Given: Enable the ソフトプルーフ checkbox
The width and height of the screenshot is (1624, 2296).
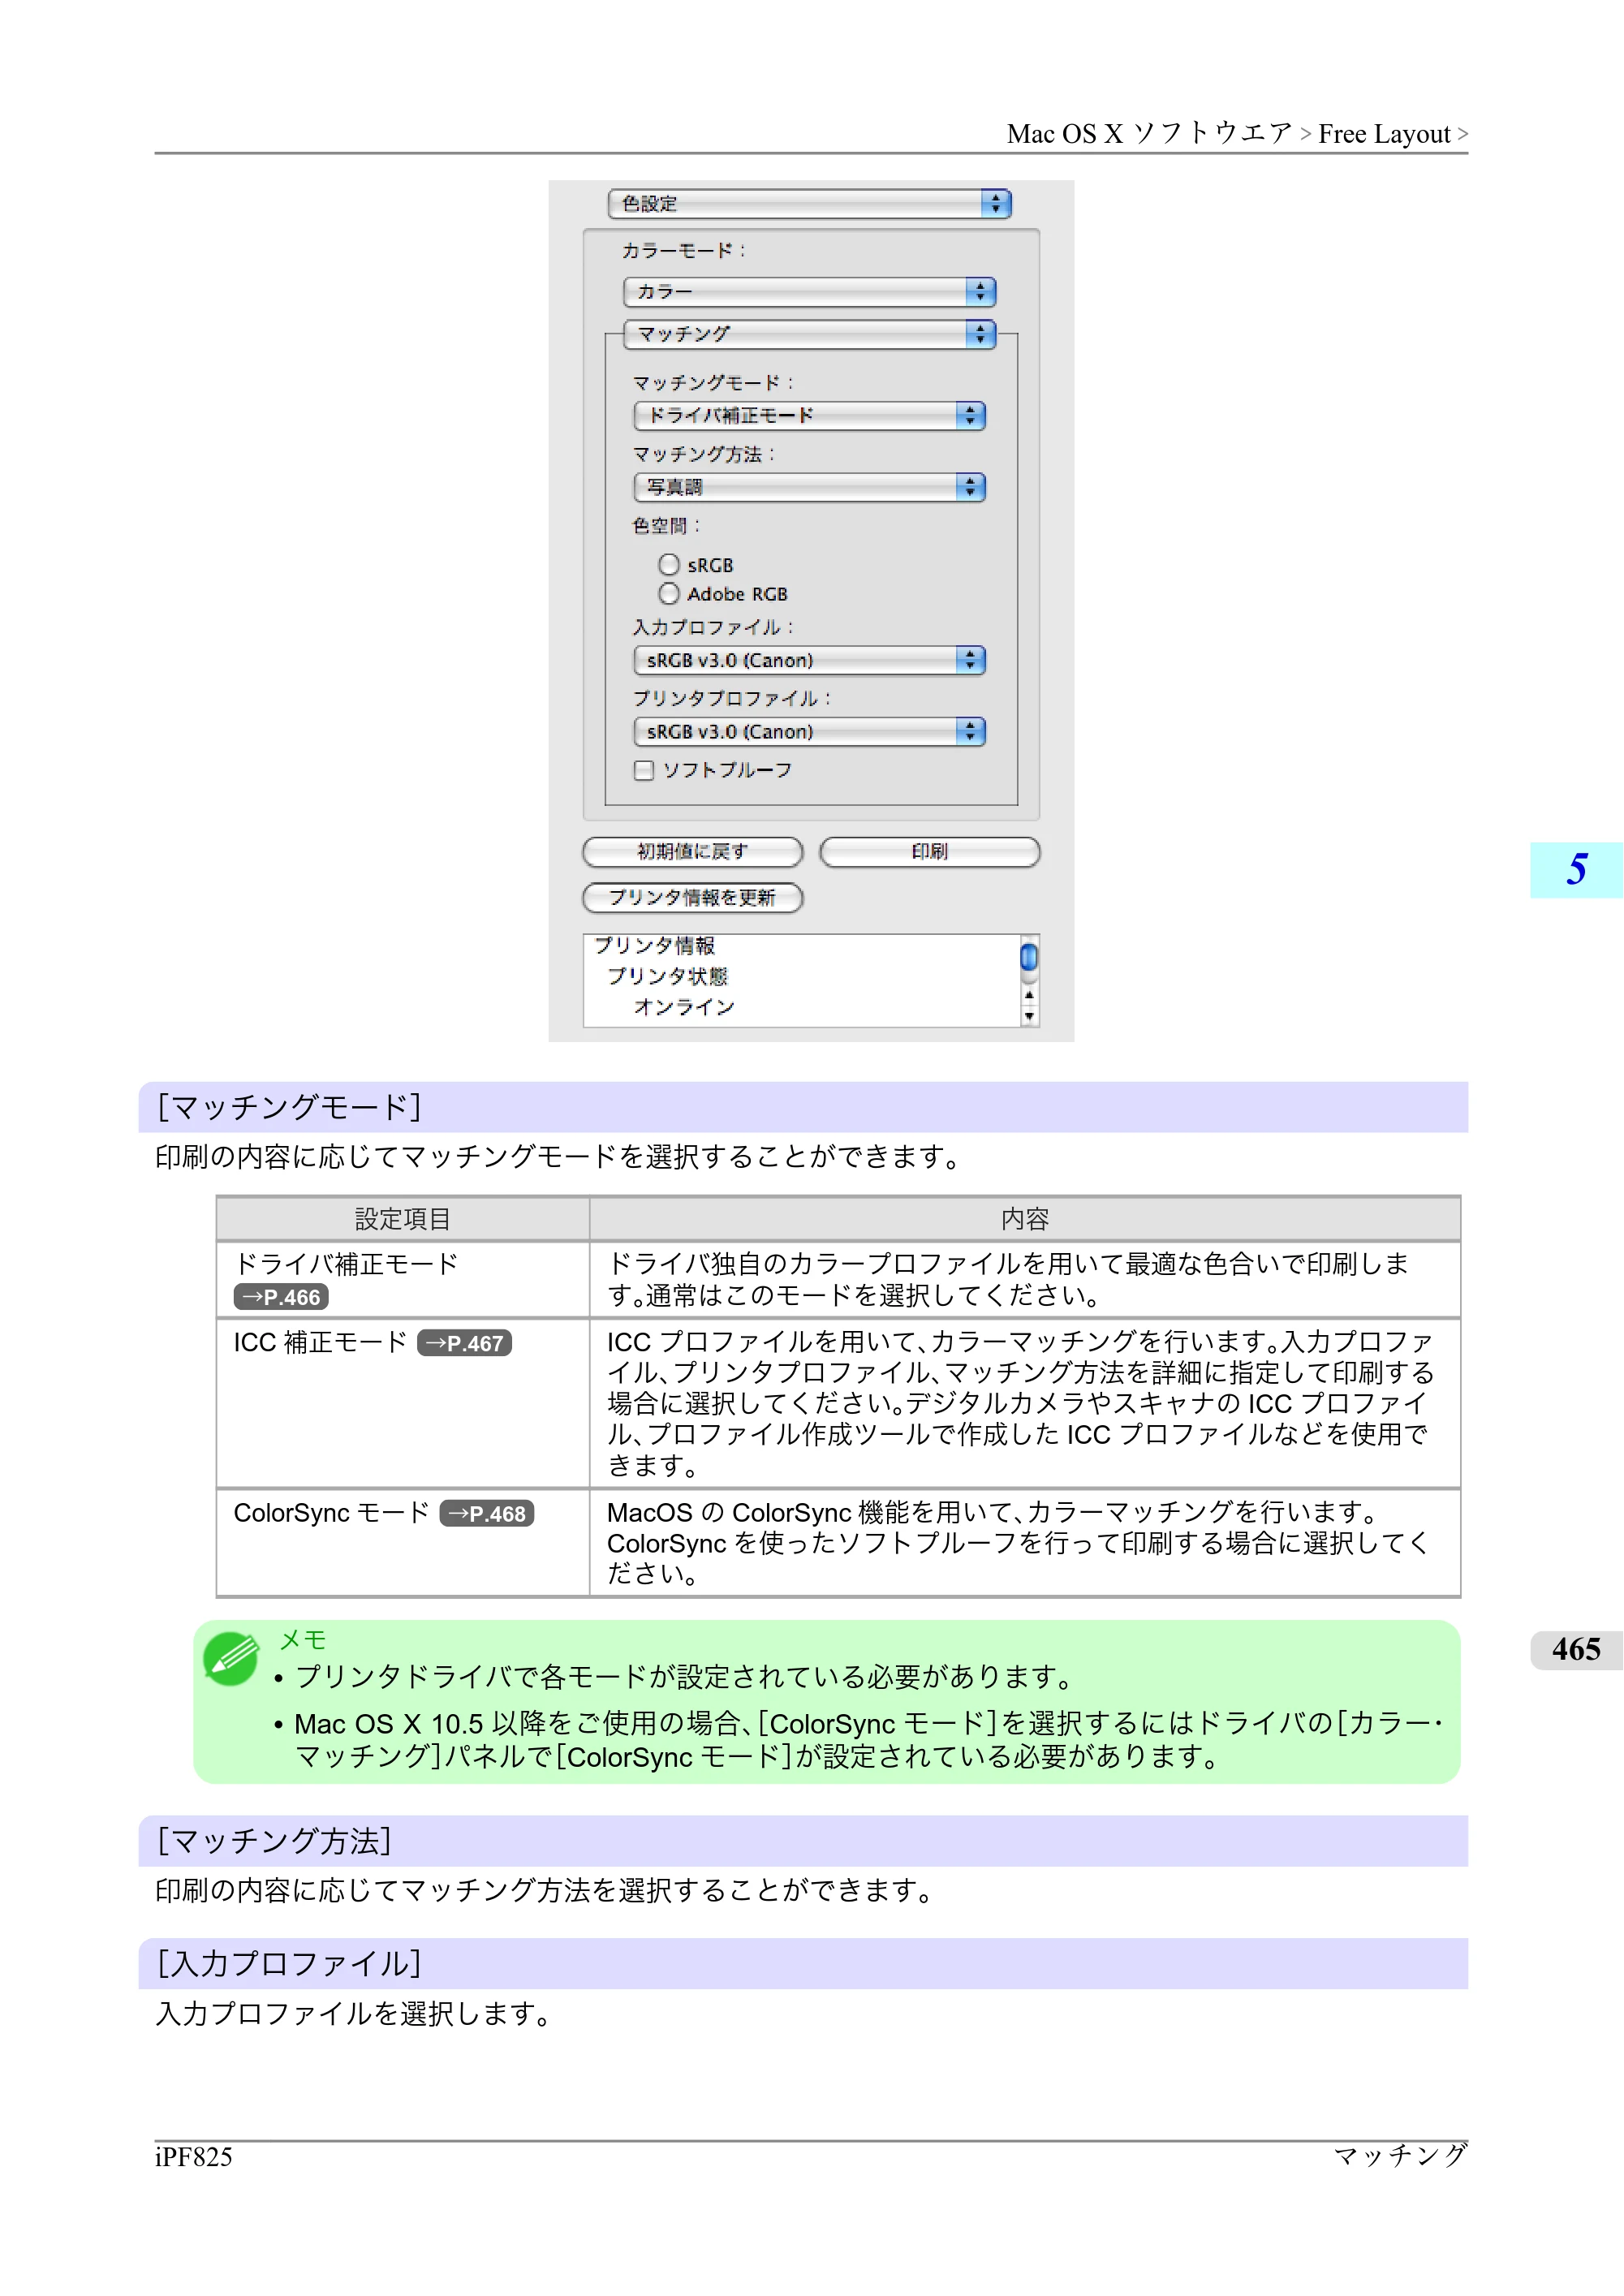Looking at the screenshot, I should point(644,770).
